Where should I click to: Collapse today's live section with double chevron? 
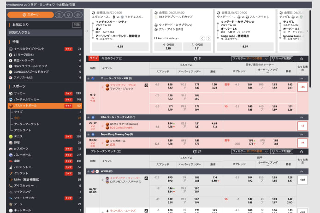coord(302,59)
